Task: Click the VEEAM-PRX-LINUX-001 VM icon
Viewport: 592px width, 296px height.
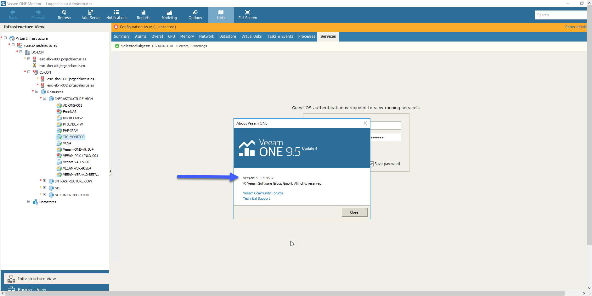Action: pyautogui.click(x=59, y=156)
